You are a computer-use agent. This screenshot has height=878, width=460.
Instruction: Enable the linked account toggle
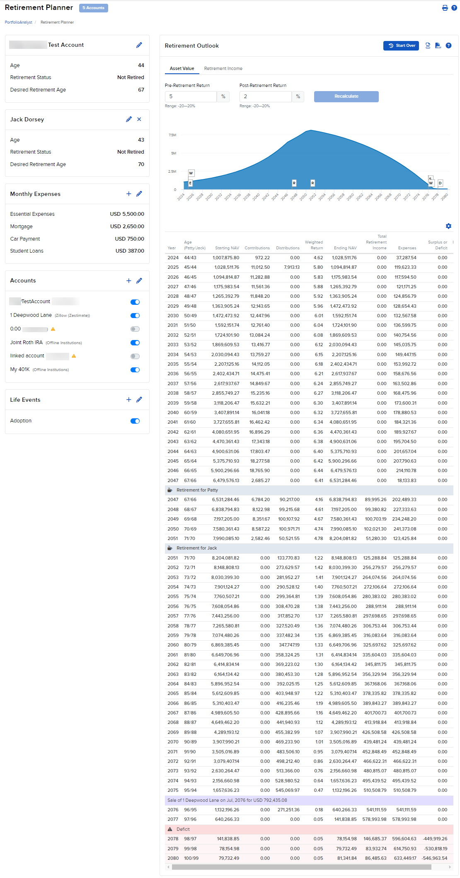(135, 356)
